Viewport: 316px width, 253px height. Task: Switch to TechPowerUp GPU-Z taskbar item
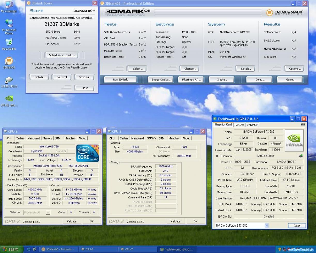(177, 249)
